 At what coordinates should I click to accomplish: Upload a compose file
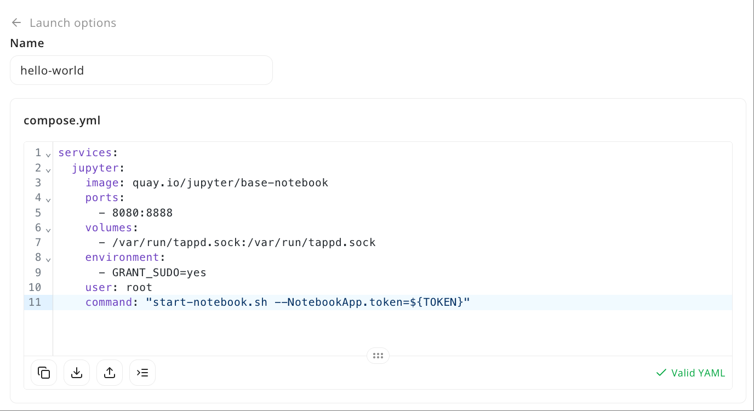109,372
